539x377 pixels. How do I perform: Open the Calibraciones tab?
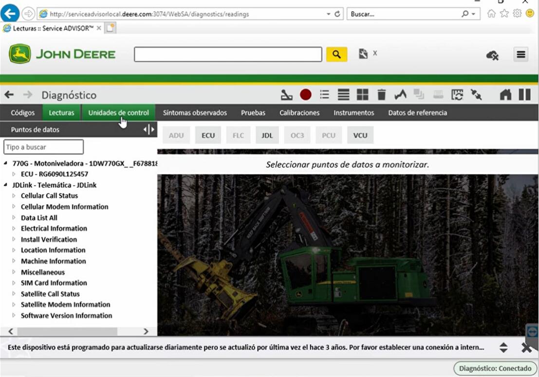pos(299,113)
